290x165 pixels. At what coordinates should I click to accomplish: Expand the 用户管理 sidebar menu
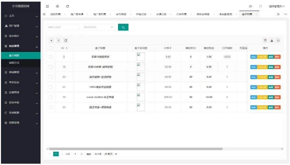pos(20,26)
